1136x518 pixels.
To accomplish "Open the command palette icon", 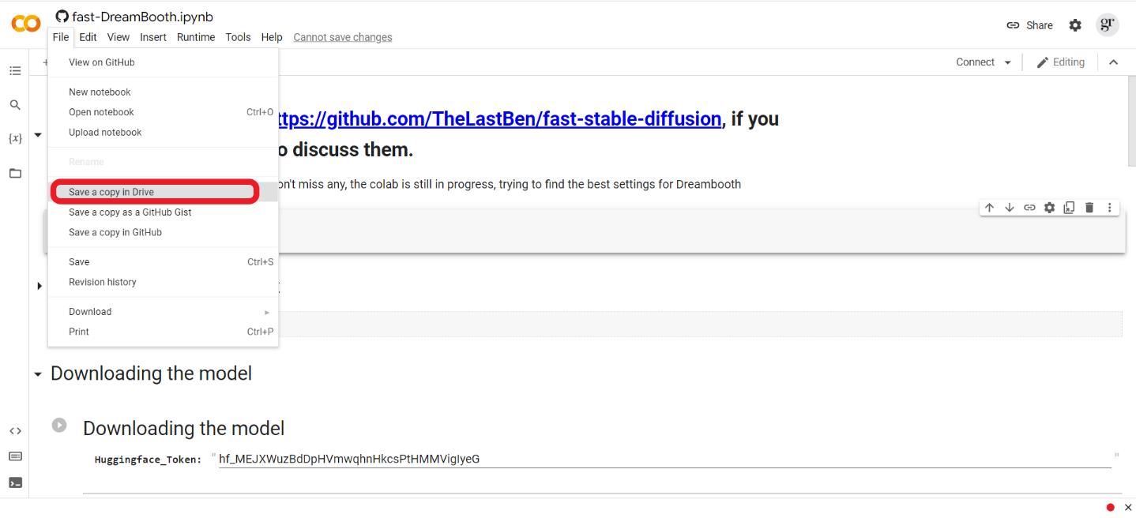I will click(x=14, y=456).
